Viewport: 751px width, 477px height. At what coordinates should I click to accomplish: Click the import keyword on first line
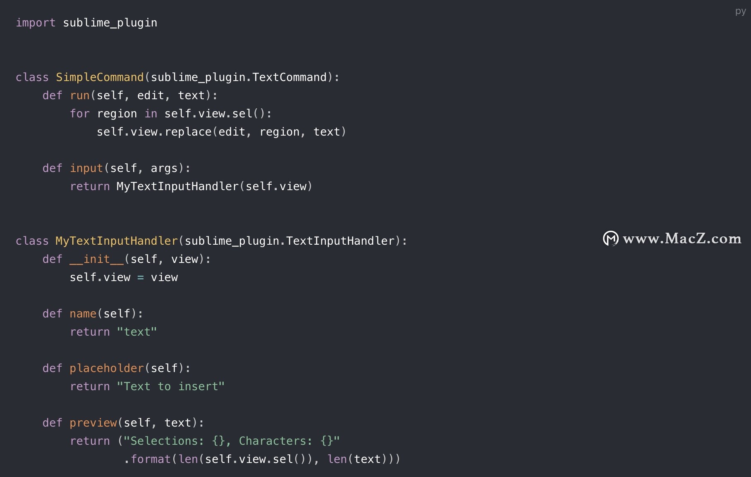point(36,23)
